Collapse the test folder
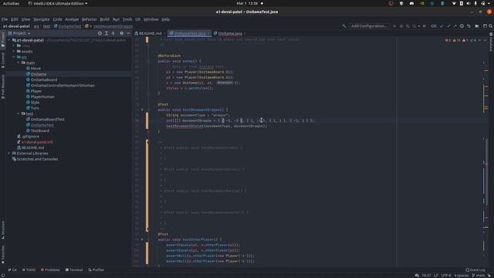 tap(19, 114)
